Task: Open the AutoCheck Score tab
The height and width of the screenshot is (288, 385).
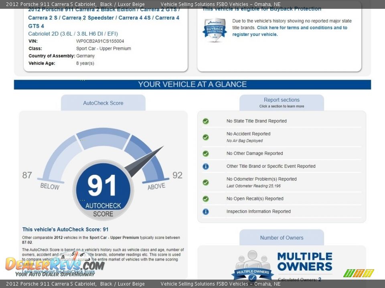Action: [x=103, y=103]
